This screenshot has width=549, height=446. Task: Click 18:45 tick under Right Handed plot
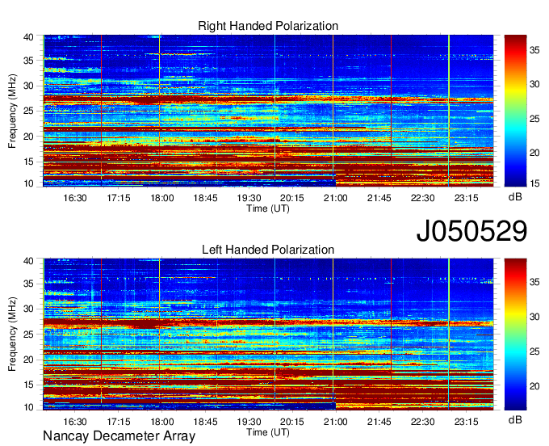pyautogui.click(x=206, y=198)
